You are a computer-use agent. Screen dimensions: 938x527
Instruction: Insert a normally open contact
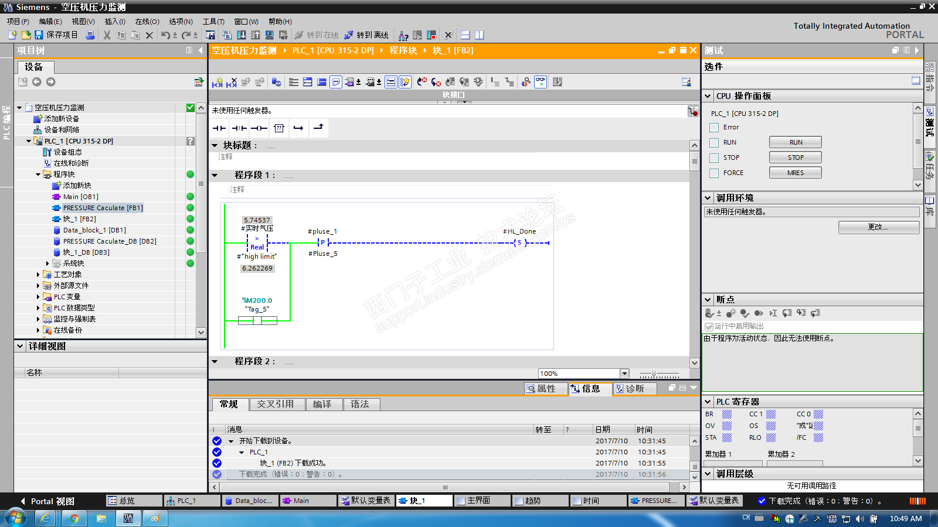click(219, 128)
